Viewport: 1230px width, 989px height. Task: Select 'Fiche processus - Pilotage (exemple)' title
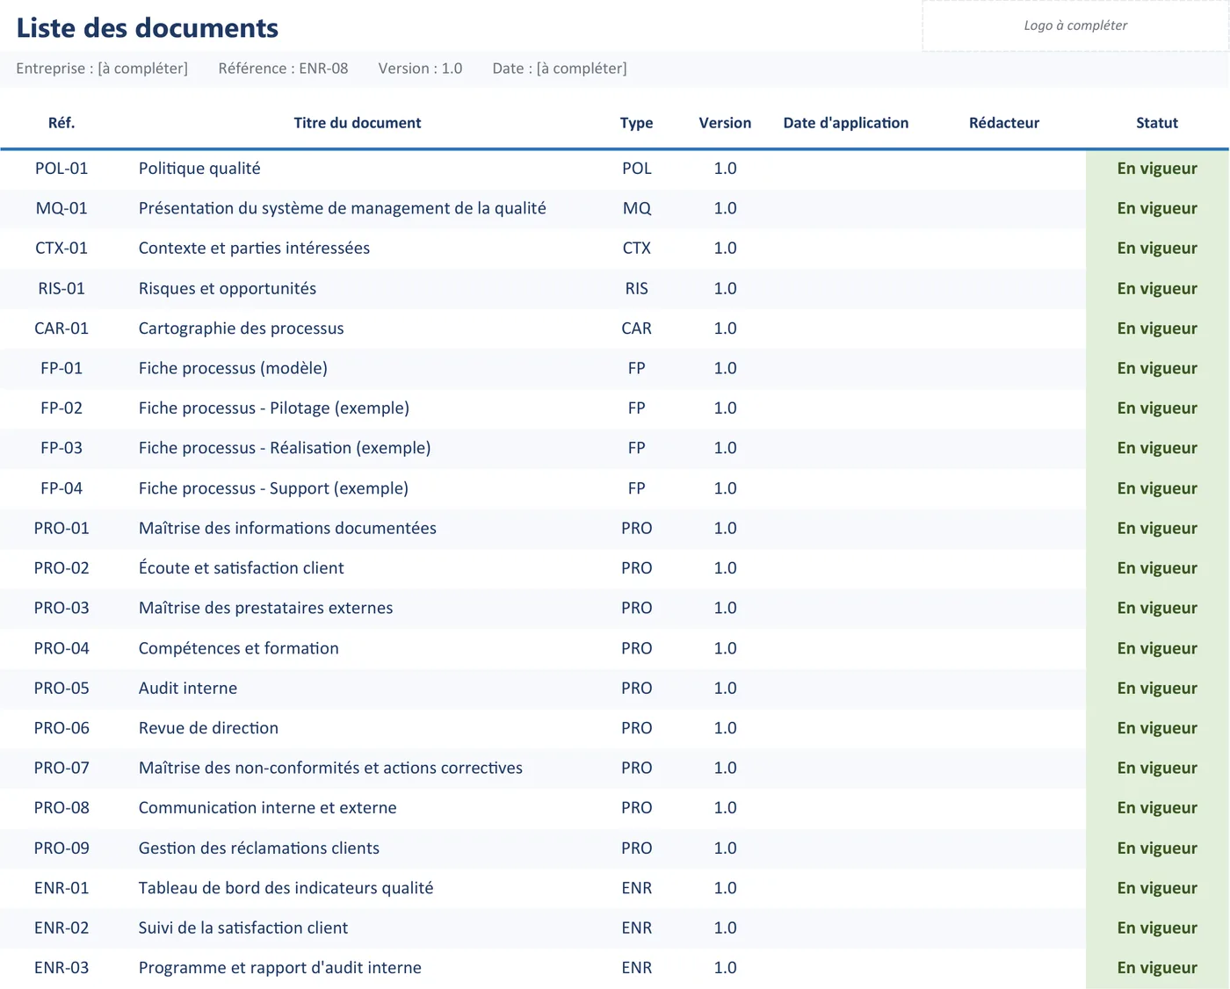point(274,408)
